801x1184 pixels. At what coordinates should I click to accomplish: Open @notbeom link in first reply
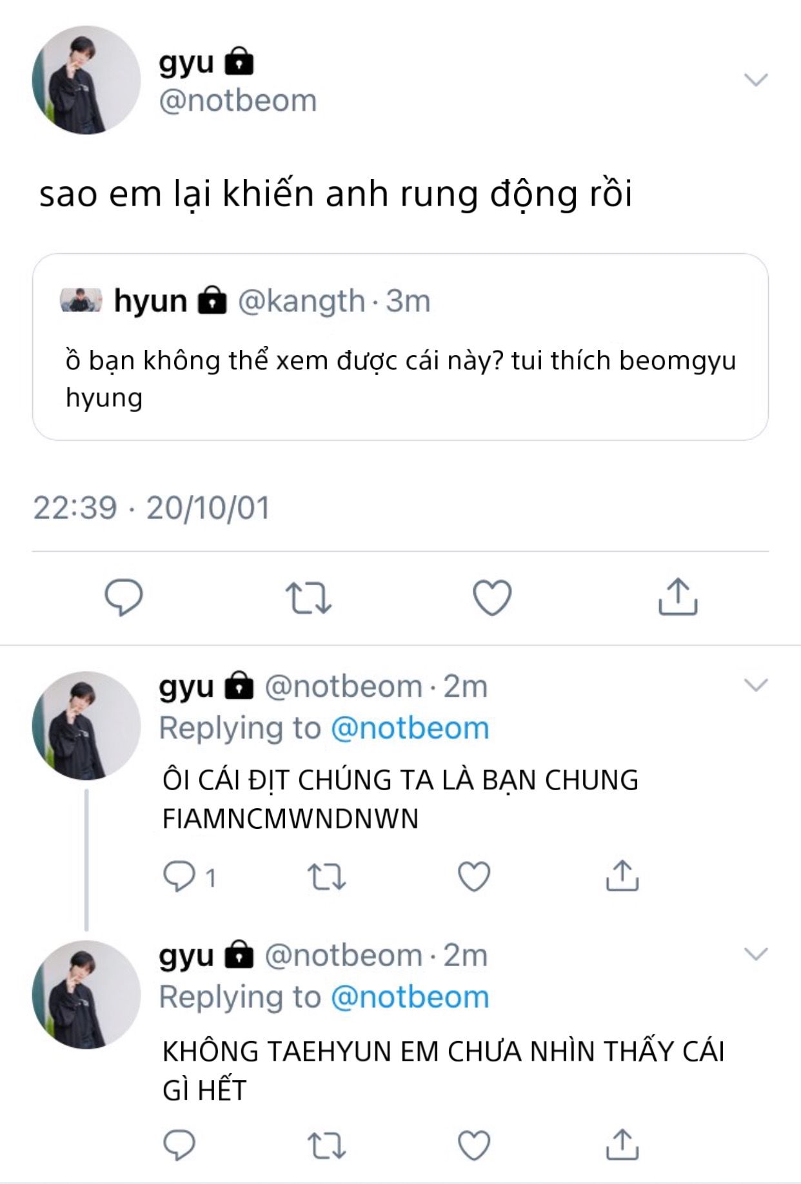coord(410,728)
